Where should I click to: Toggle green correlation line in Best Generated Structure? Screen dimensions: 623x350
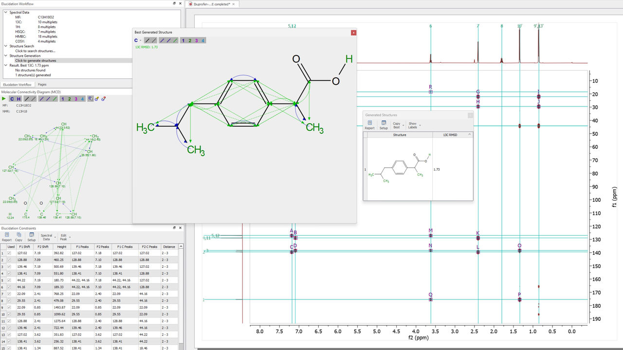pyautogui.click(x=175, y=40)
